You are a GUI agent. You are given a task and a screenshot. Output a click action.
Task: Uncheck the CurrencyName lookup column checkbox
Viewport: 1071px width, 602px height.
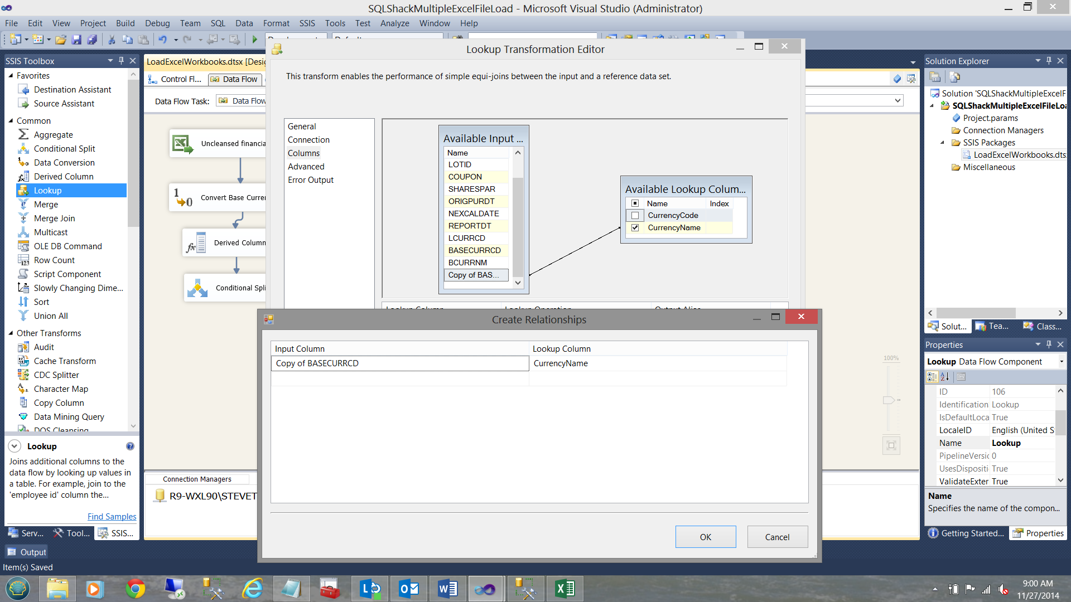635,227
